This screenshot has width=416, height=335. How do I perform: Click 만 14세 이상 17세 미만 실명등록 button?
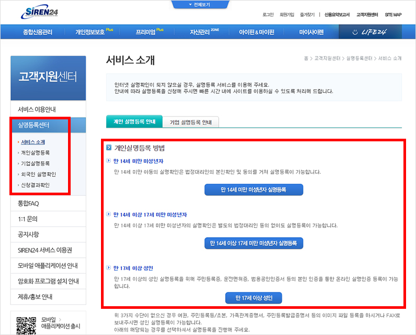(x=253, y=243)
